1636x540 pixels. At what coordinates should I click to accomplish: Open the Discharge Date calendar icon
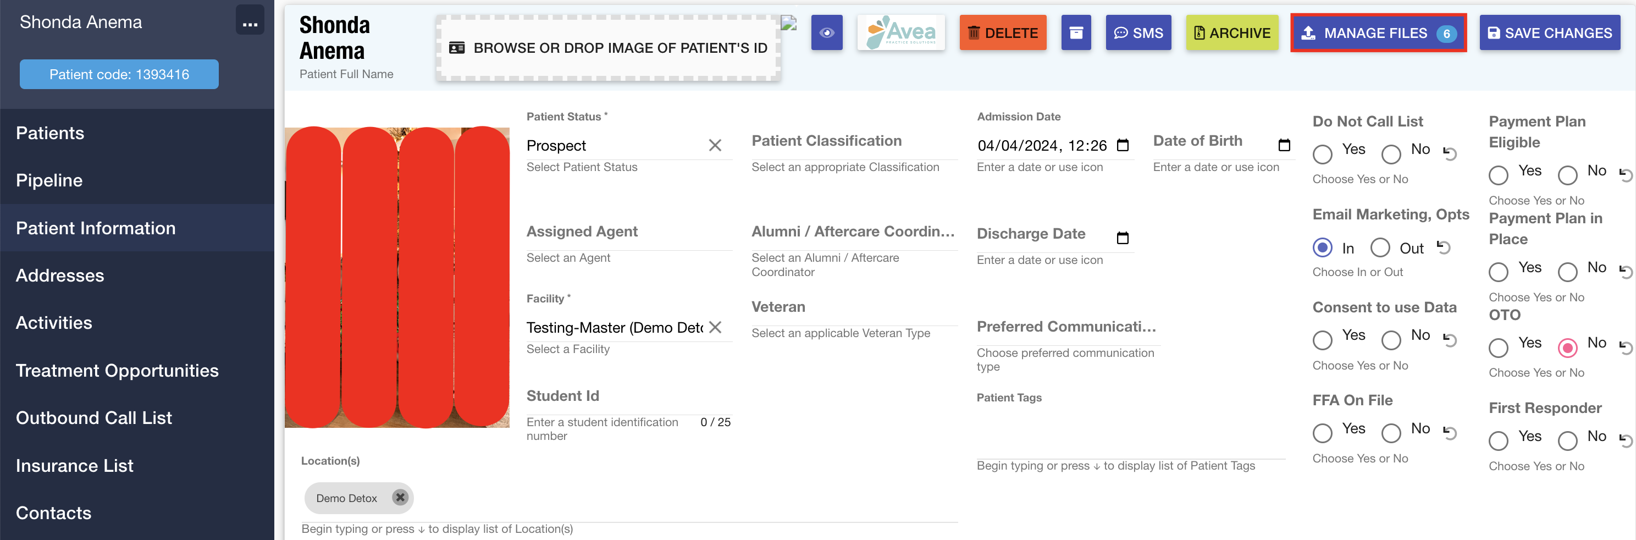pos(1122,238)
